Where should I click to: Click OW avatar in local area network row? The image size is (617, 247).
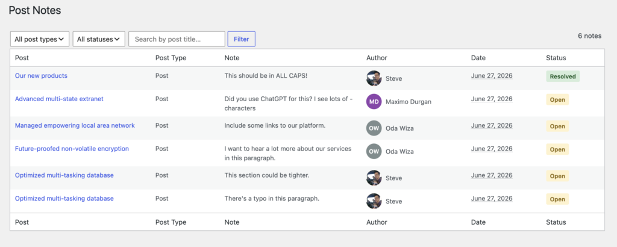tap(374, 128)
